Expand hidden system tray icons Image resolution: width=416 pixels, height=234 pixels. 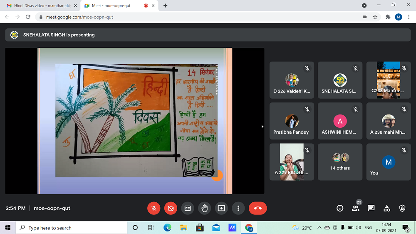coord(319,228)
